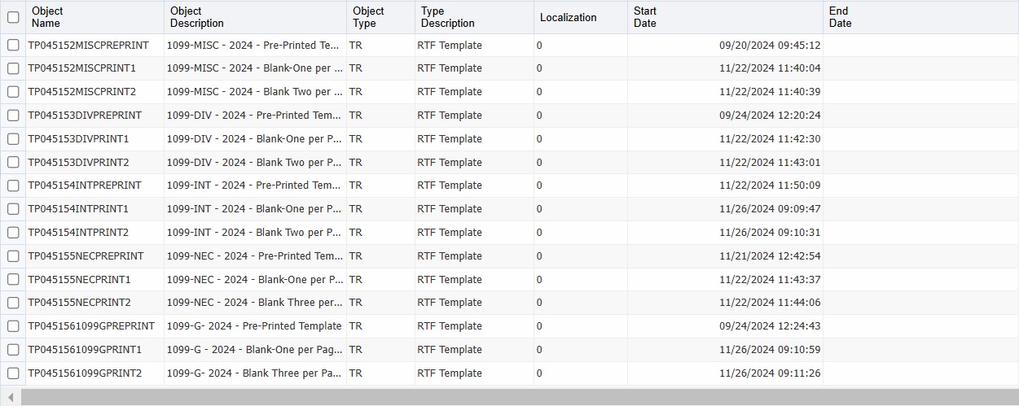The width and height of the screenshot is (1019, 406).
Task: Select the TP045152MISCPRINT1 object name
Action: (82, 68)
